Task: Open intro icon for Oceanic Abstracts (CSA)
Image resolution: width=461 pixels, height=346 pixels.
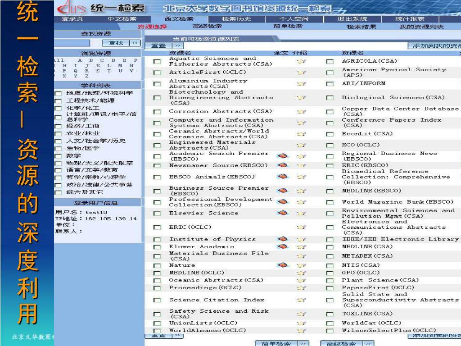Action: click(301, 280)
